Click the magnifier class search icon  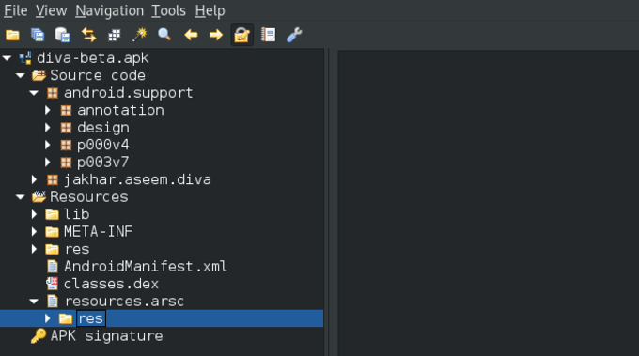pyautogui.click(x=164, y=35)
